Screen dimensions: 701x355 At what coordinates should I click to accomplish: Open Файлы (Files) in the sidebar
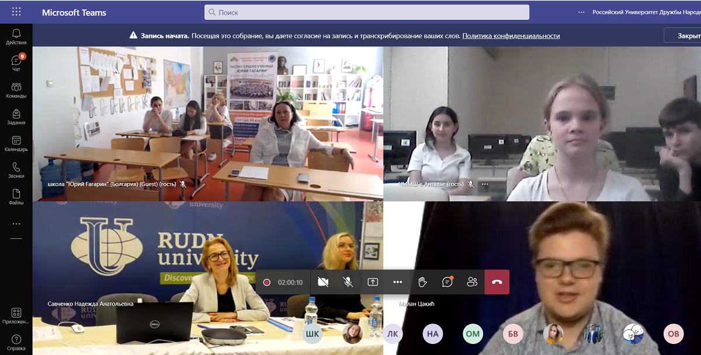[x=16, y=197]
